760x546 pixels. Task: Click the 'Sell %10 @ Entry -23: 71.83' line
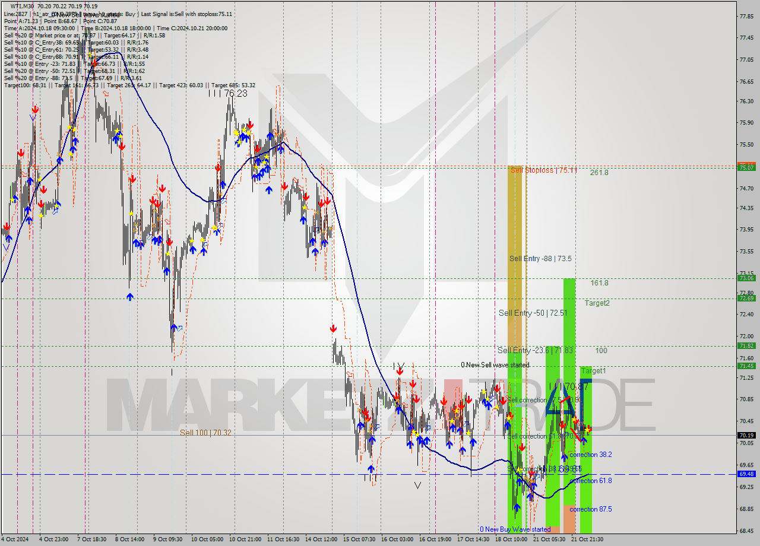click(74, 64)
